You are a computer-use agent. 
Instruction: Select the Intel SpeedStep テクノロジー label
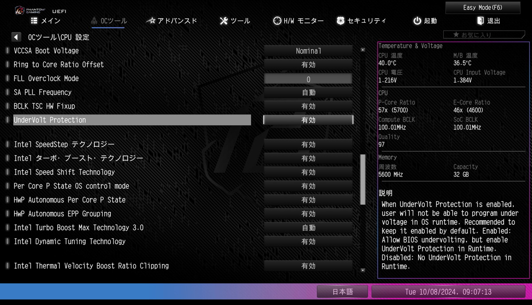pyautogui.click(x=64, y=145)
